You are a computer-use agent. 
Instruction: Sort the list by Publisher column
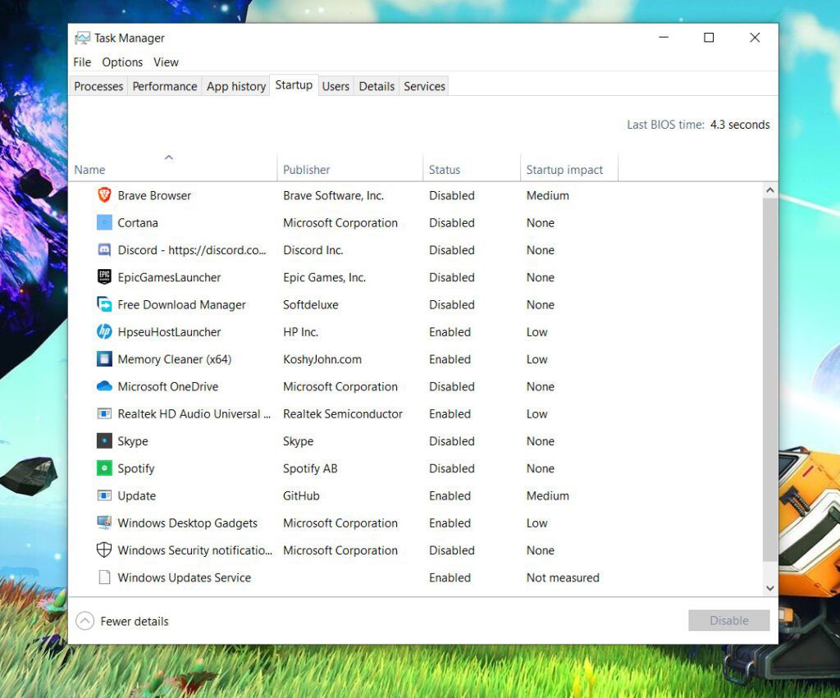(350, 167)
